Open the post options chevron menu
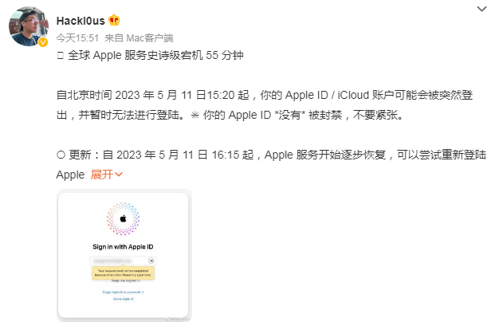This screenshot has height=322, width=503. [x=481, y=9]
